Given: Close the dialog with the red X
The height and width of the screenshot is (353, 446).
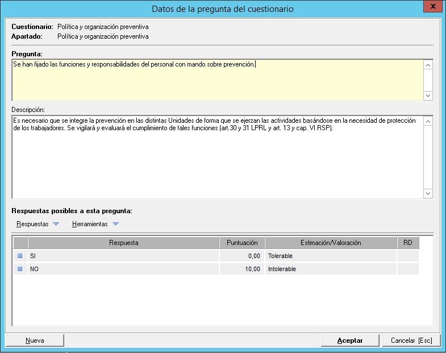Looking at the screenshot, I should 433,7.
